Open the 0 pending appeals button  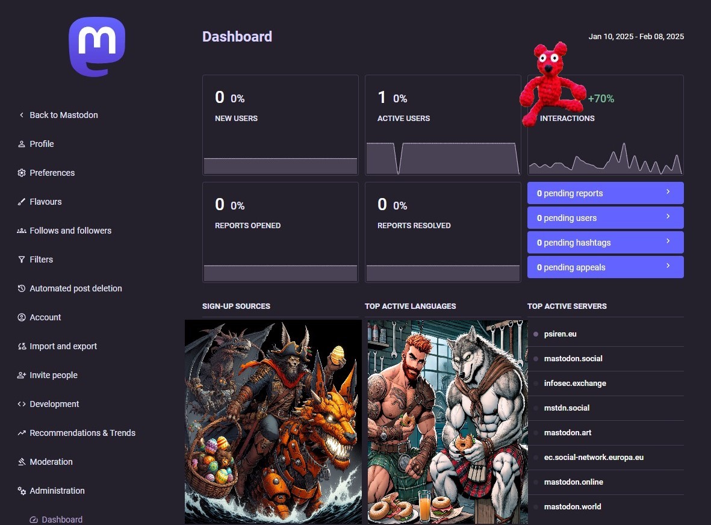point(606,267)
